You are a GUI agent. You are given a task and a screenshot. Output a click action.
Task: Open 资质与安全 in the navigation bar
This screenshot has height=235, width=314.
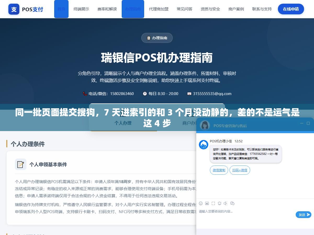(x=210, y=9)
